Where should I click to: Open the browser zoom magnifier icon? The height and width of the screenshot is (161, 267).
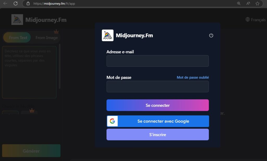(239, 3)
